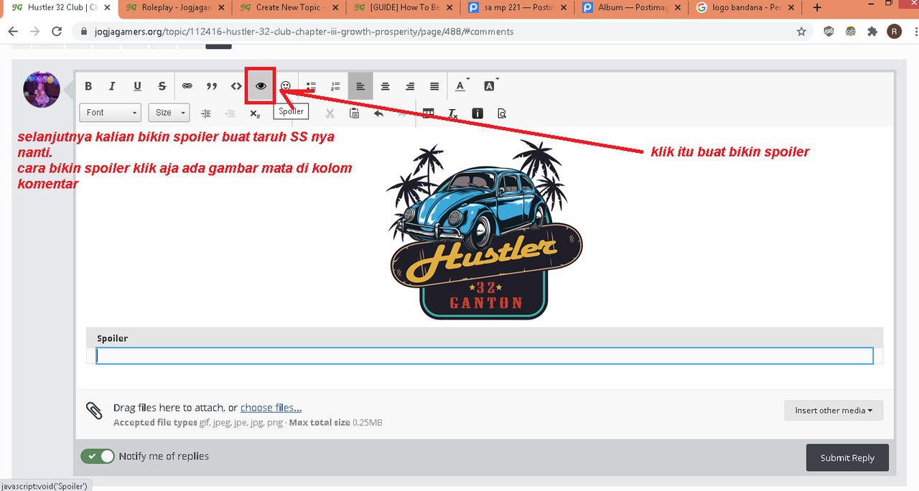The image size is (919, 491).
Task: Bookmark this page with the star icon
Action: (x=801, y=32)
